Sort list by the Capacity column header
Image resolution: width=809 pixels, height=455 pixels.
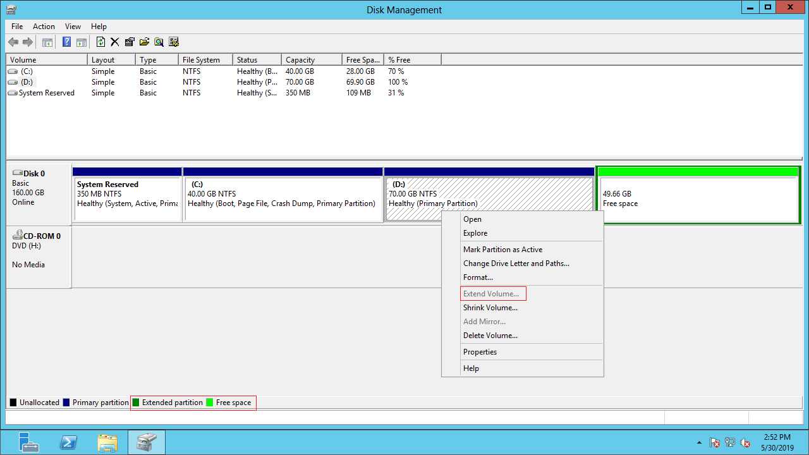click(300, 60)
